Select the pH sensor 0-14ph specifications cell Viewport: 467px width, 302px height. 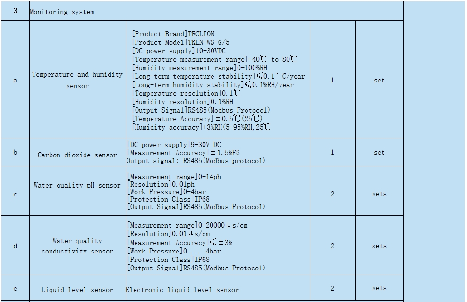218,192
